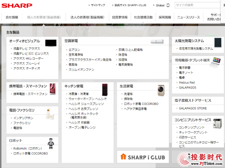Viewport: 225px width, 168px height.
Task: Click the smartphone image in 携帯電話・スマートフォン
Action: pyautogui.click(x=53, y=89)
